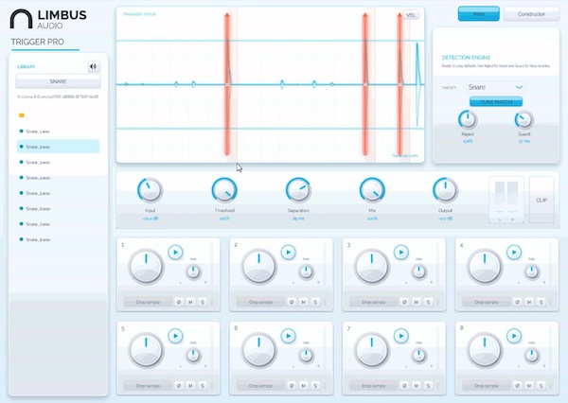The height and width of the screenshot is (403, 568).
Task: Solo slot 1 with the S button
Action: (x=203, y=302)
